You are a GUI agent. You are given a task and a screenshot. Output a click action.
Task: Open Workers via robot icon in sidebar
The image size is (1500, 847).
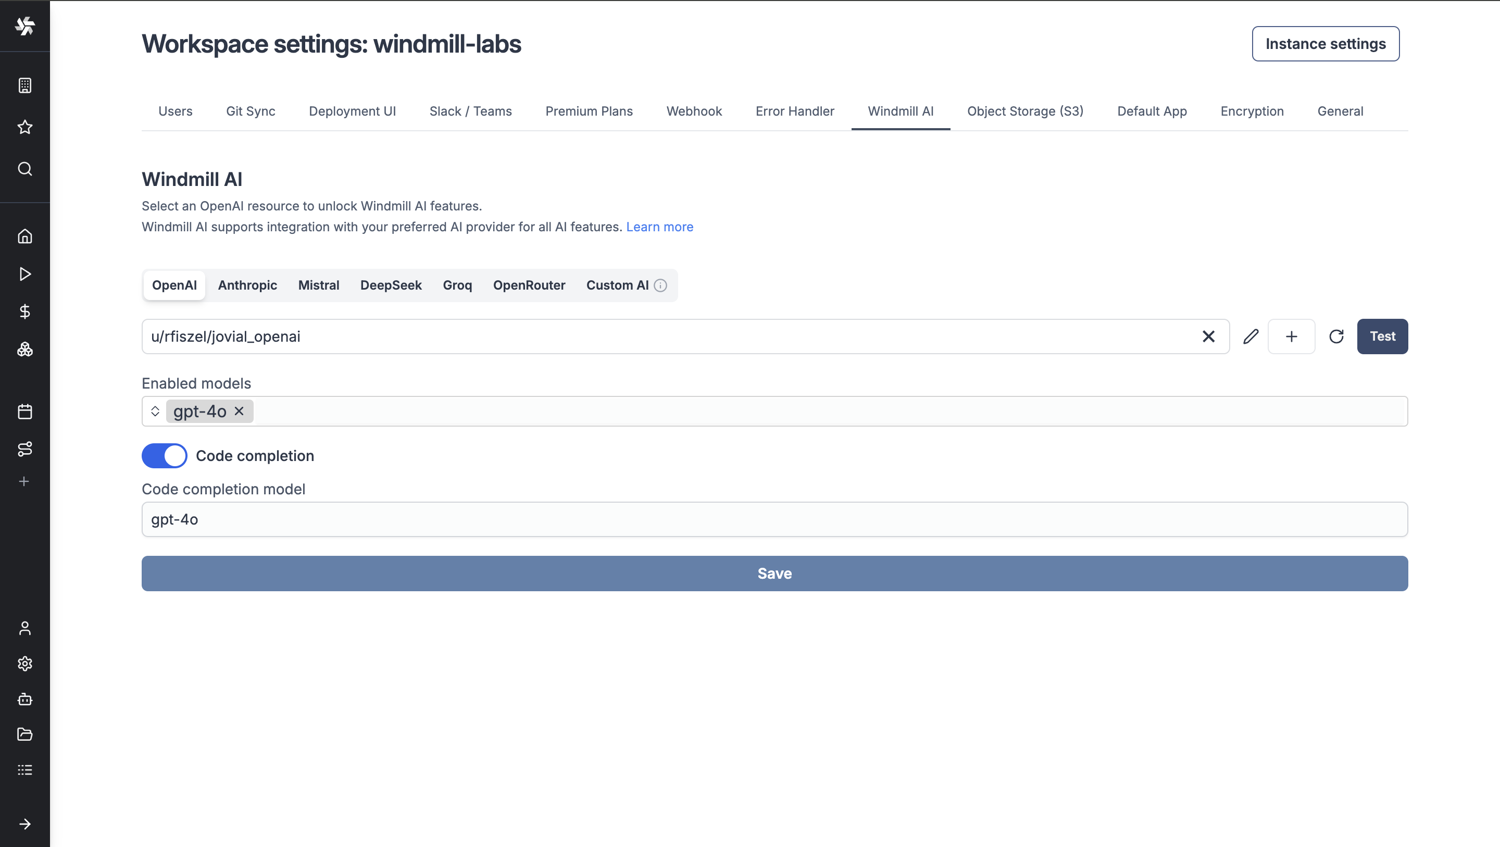(x=24, y=699)
